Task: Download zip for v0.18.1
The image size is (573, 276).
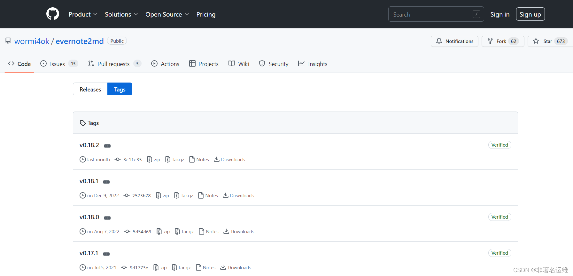Action: pos(163,196)
